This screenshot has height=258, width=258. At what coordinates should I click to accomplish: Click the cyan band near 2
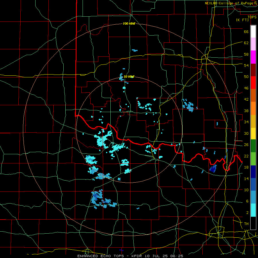click(x=253, y=210)
